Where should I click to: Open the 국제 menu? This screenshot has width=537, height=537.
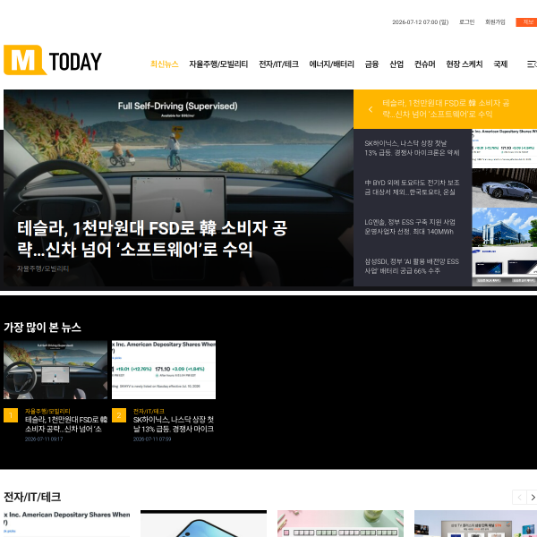500,64
